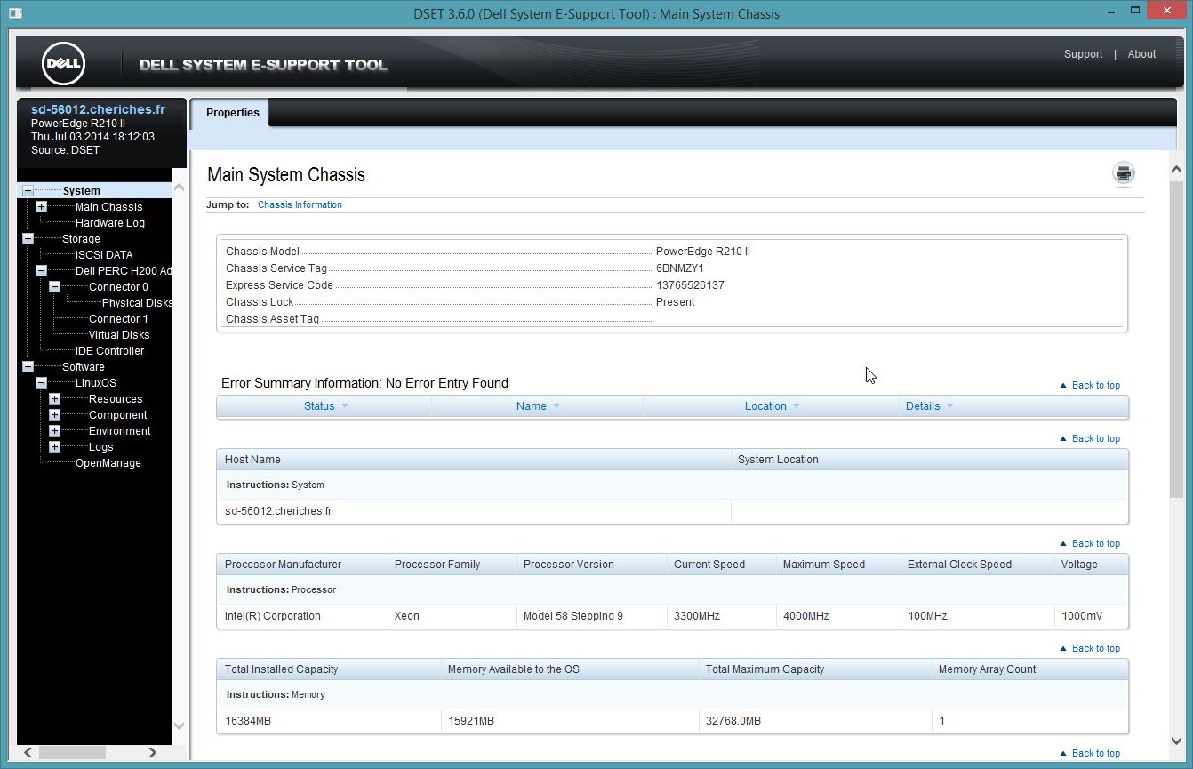Minimize the DSET window
This screenshot has height=769, width=1193.
click(1109, 12)
